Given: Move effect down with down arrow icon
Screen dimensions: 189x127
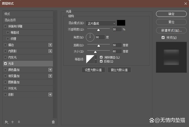Looking at the screenshot, I should 19,122.
